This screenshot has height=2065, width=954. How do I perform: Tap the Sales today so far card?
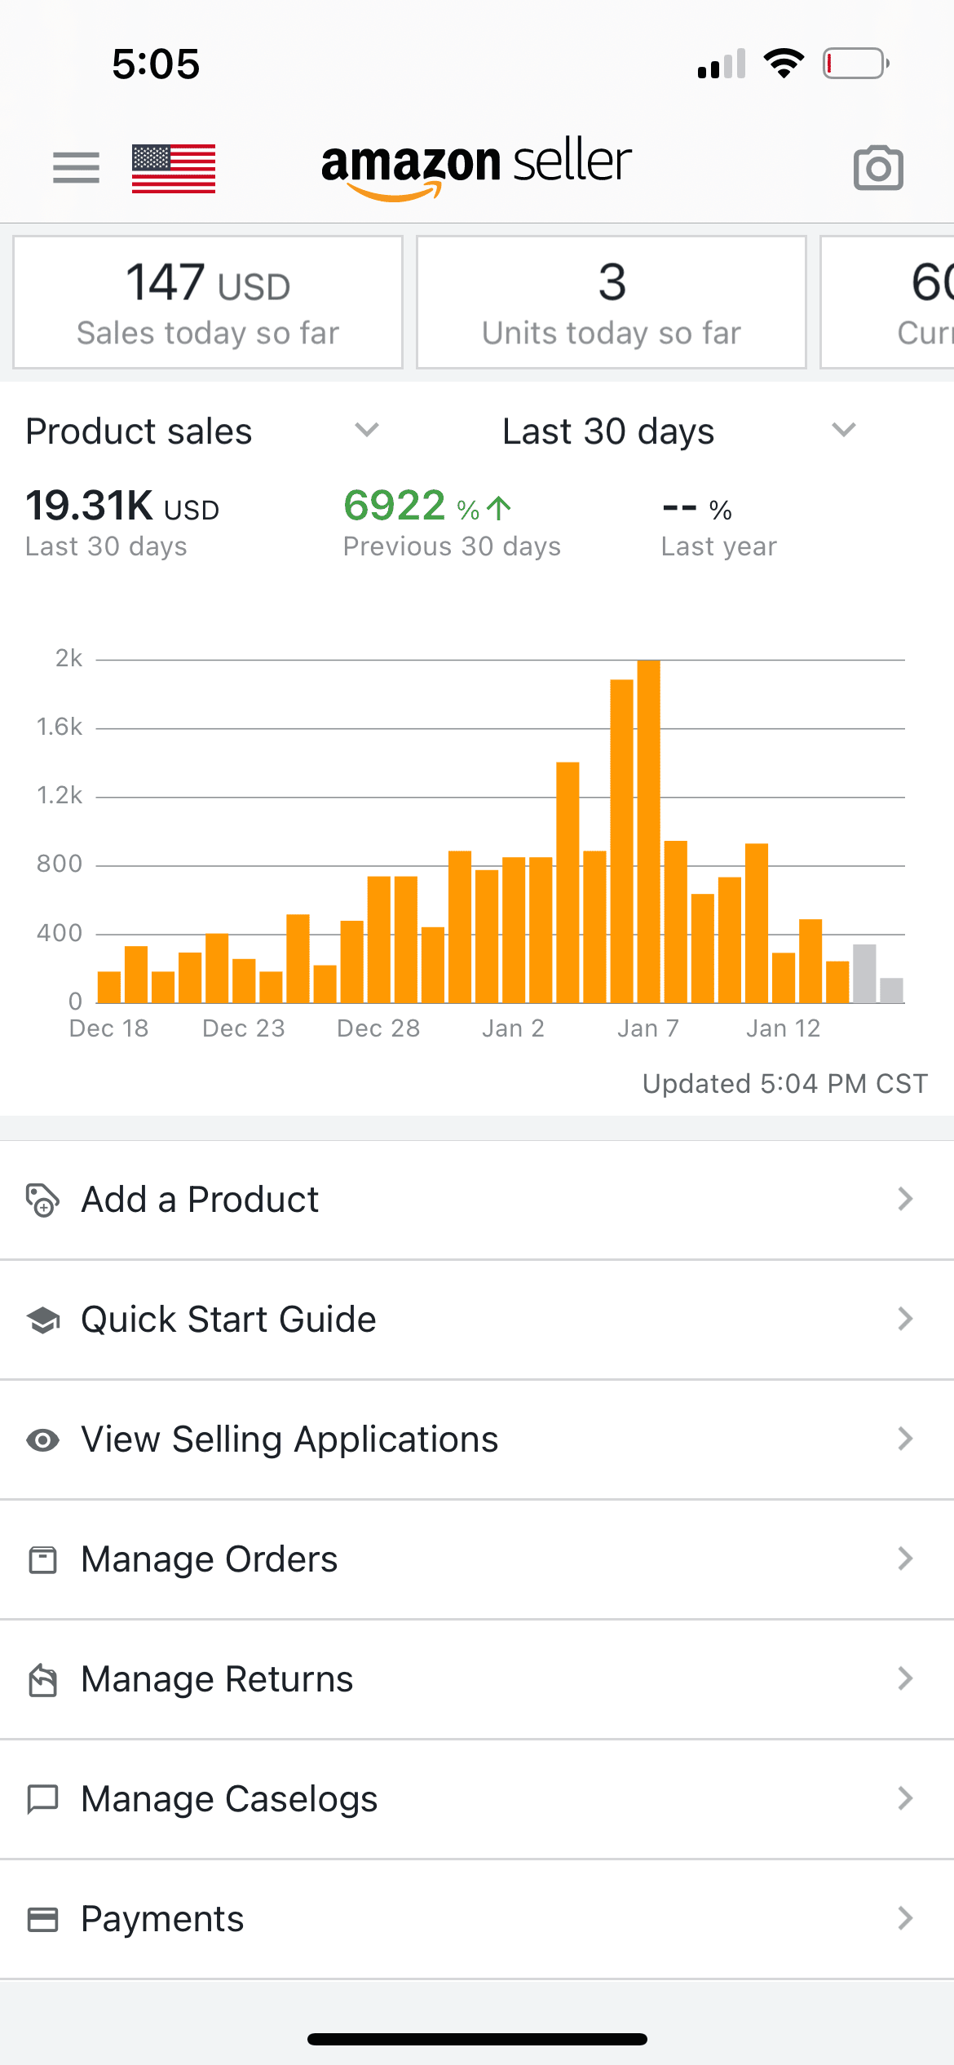tap(208, 303)
